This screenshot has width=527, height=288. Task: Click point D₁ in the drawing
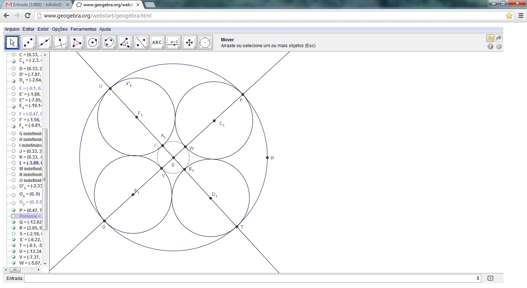pos(210,198)
